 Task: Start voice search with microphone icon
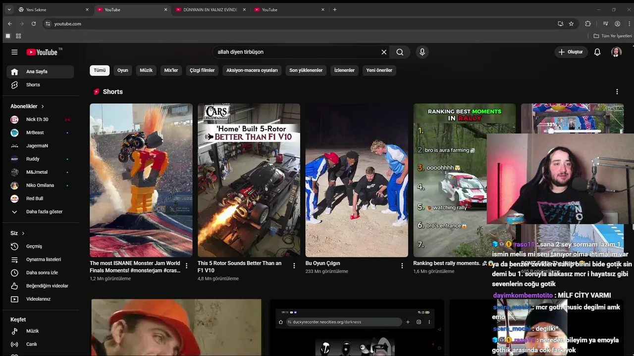422,52
